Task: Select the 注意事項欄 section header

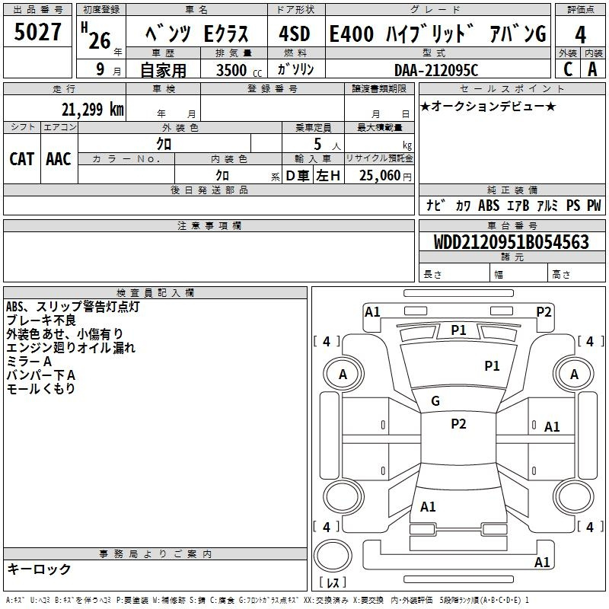Action: coord(209,225)
